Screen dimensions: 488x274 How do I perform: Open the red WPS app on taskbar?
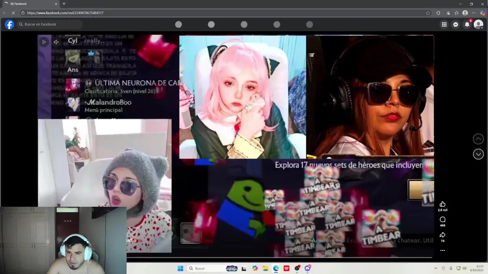286,268
